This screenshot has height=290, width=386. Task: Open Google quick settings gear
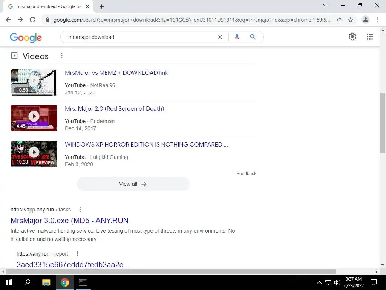pos(352,37)
